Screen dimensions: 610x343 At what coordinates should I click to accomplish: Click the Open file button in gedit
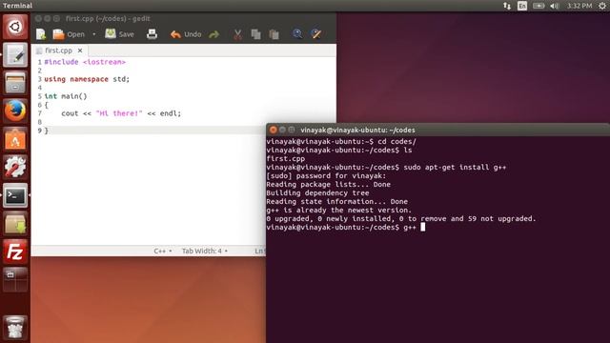(x=69, y=34)
